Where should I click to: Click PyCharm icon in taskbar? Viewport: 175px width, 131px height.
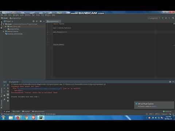tap(41, 118)
